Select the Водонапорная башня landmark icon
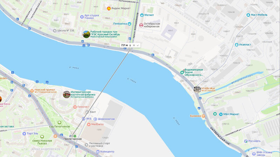The image size is (280, 157). point(182,72)
